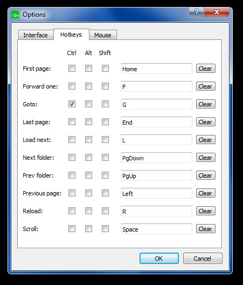
Task: Uncheck the Ctrl checkbox for Goto
Action: pos(72,104)
